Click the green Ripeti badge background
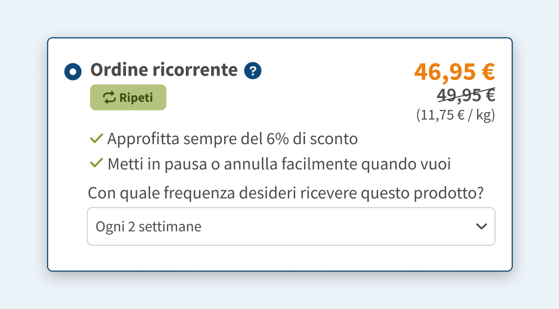 (128, 97)
